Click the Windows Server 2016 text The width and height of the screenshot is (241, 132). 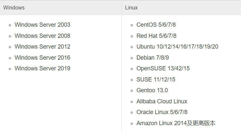pyautogui.click(x=42, y=58)
